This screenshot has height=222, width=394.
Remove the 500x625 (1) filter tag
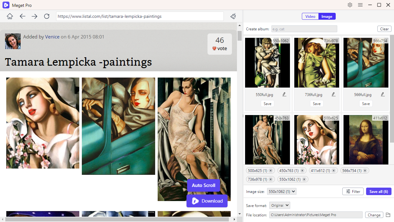pos(271,170)
